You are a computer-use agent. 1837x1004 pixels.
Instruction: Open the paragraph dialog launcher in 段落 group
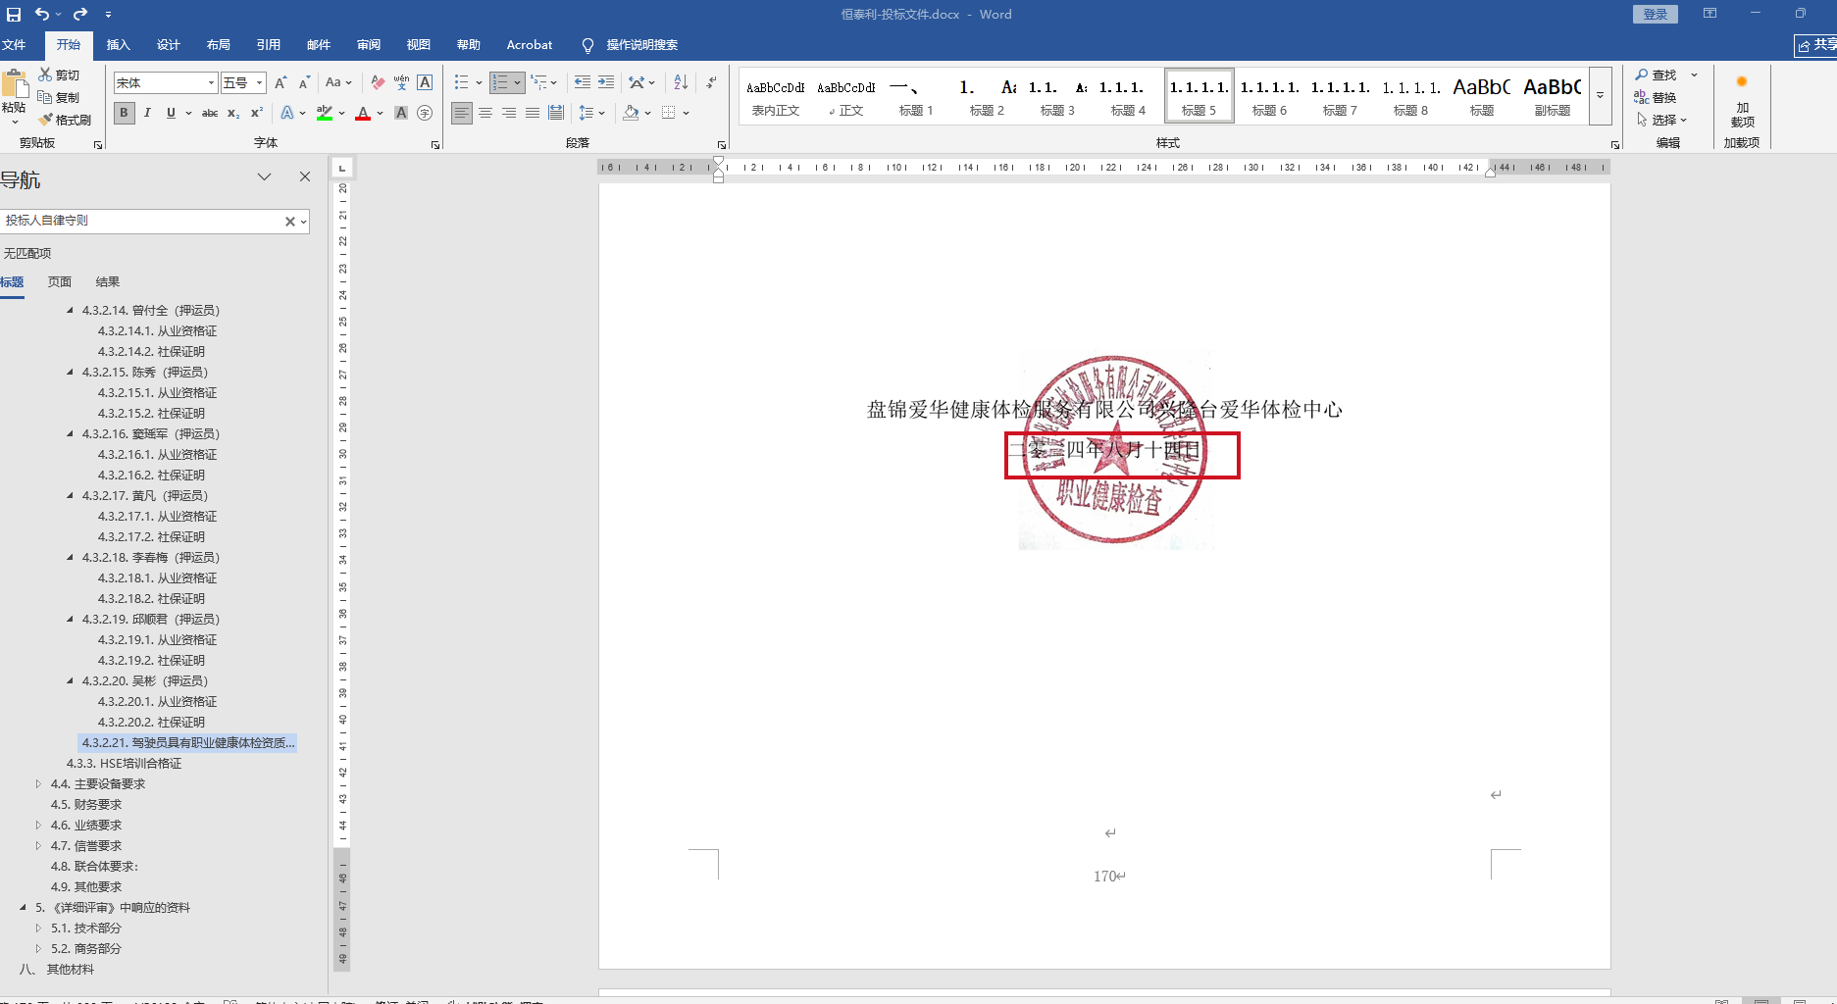pyautogui.click(x=722, y=144)
